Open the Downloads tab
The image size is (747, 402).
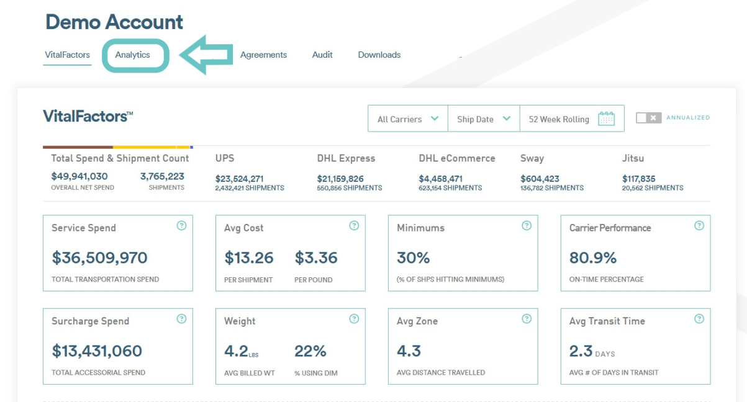coord(379,55)
